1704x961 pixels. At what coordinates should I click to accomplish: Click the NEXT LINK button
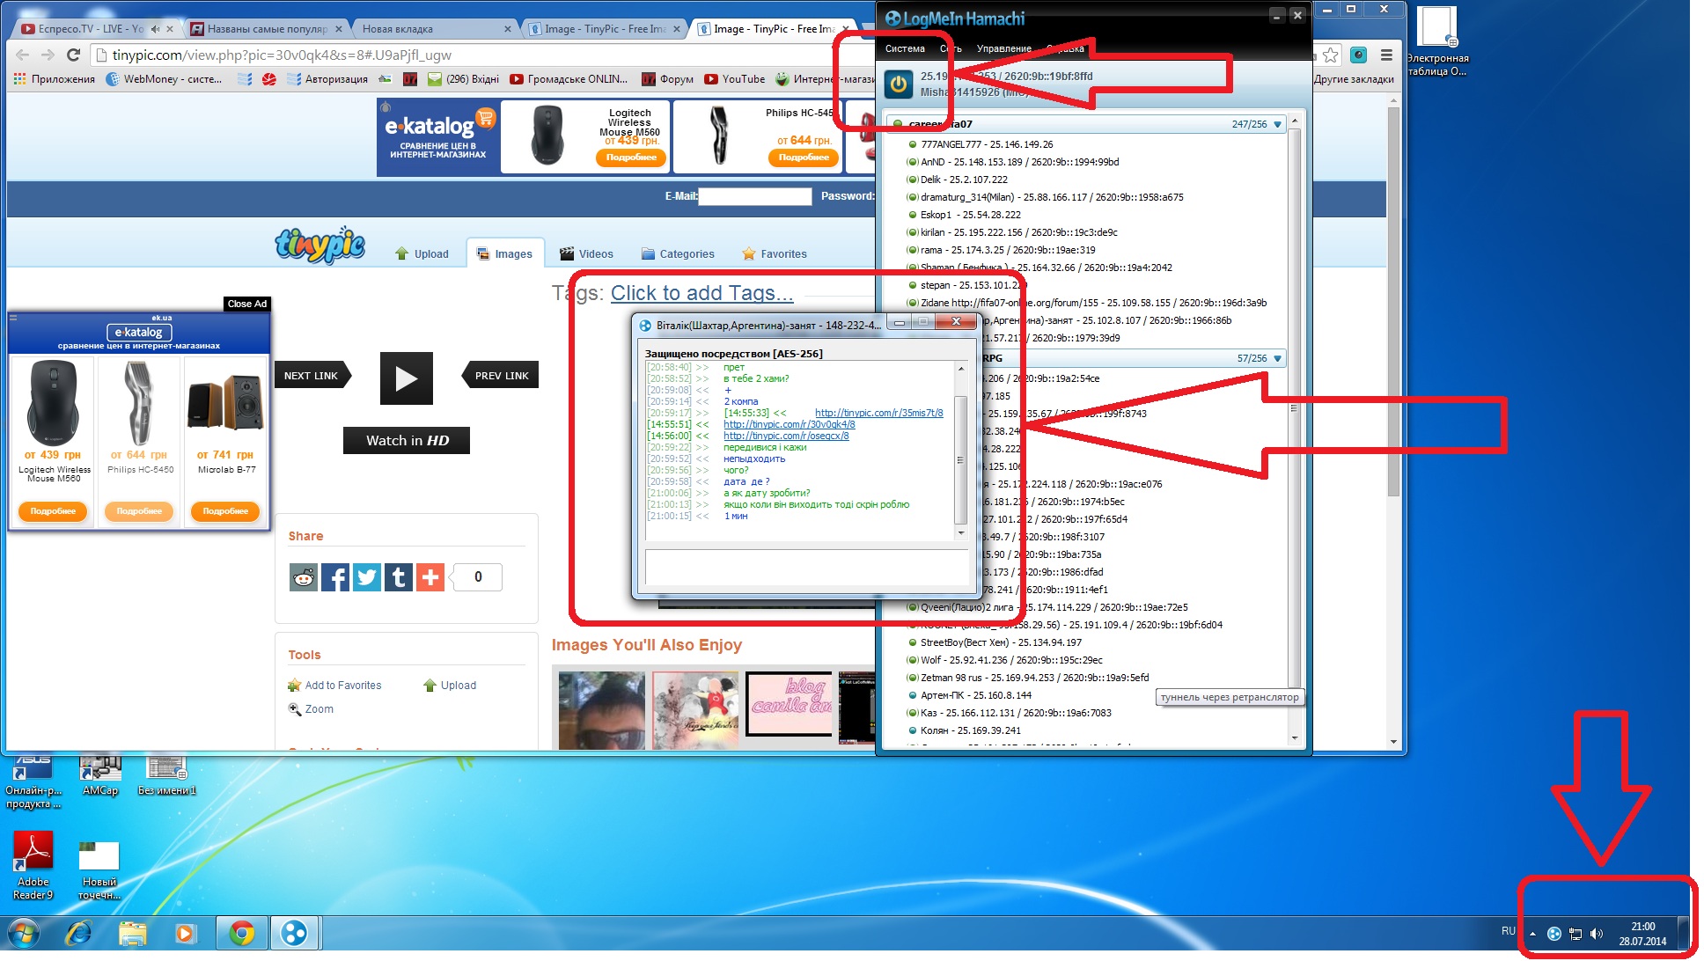tap(312, 376)
